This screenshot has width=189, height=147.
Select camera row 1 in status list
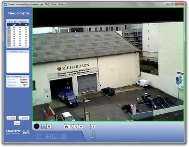point(18,27)
